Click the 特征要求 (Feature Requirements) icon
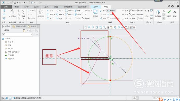Image resolution: width=180 pixels, height=101 pixels. click(x=158, y=13)
